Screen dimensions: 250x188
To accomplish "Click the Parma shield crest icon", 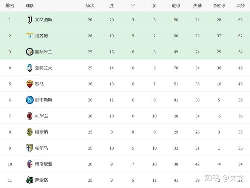I will [30, 148].
